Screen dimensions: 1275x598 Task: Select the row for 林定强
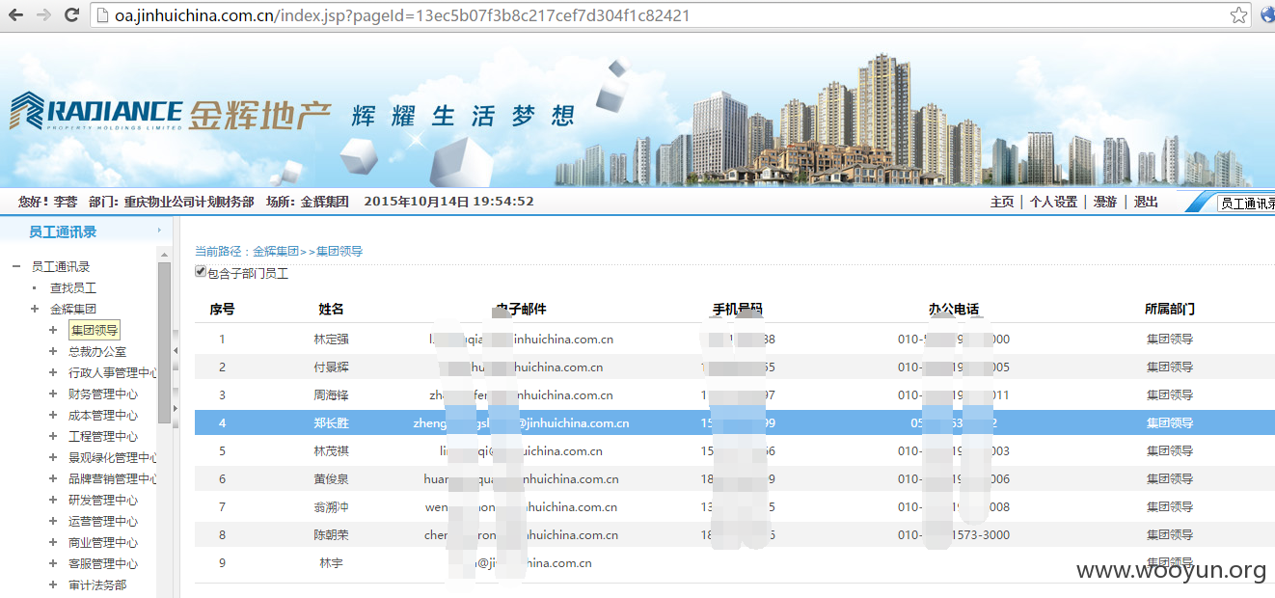click(x=734, y=340)
